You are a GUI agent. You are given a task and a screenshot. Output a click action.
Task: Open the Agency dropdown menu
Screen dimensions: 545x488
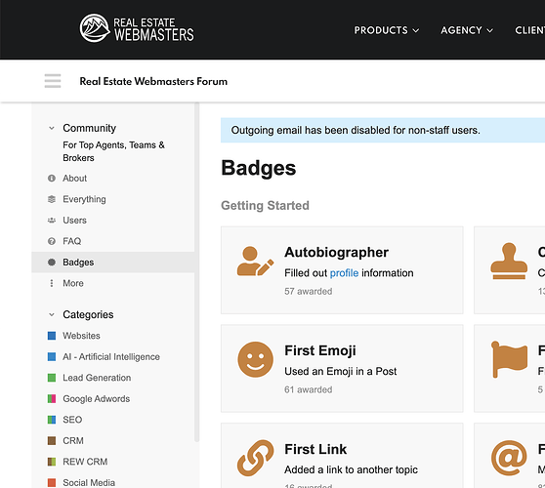(467, 30)
